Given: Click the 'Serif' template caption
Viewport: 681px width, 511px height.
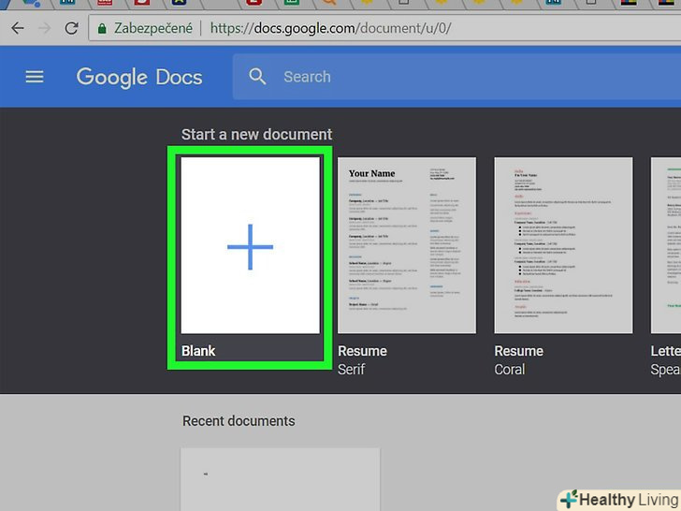Looking at the screenshot, I should (x=352, y=370).
